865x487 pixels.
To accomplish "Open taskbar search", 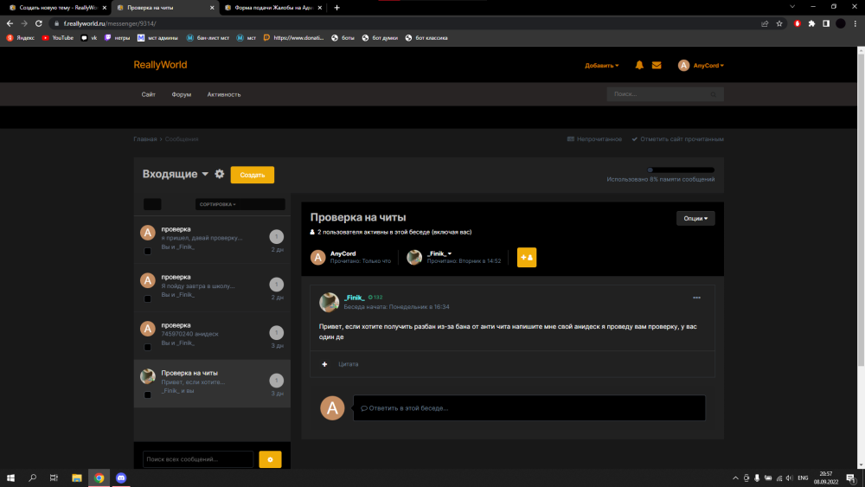I will pyautogui.click(x=32, y=477).
